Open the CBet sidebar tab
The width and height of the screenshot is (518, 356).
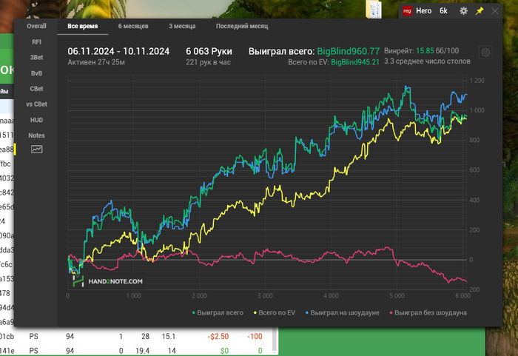pos(37,89)
